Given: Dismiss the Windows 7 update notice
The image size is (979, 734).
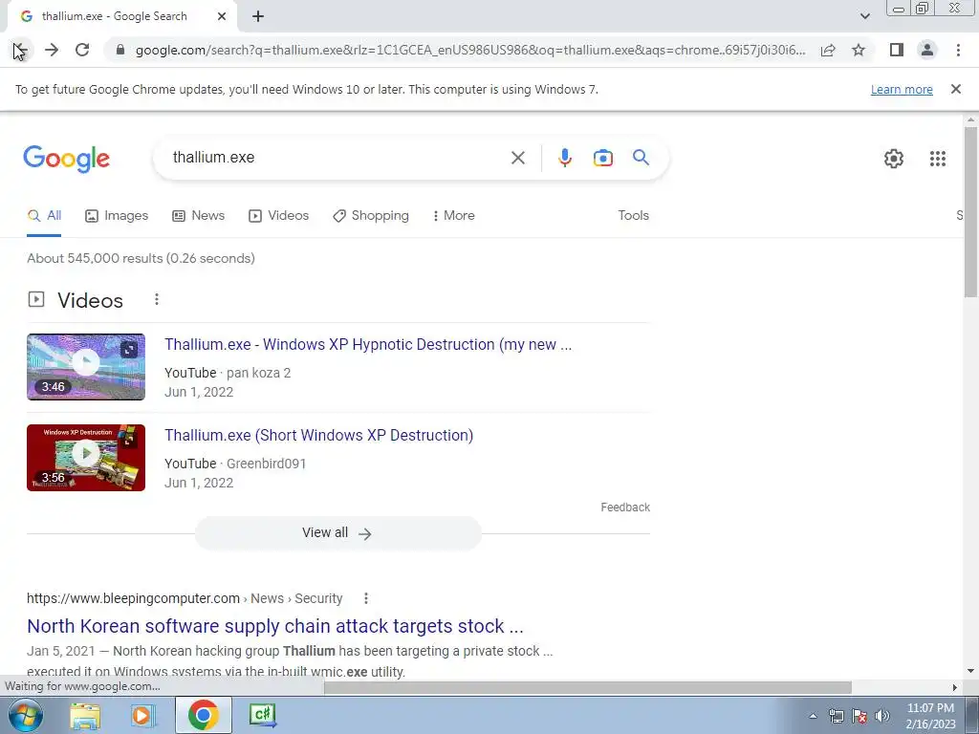Looking at the screenshot, I should (x=956, y=89).
